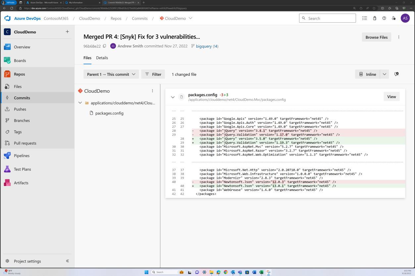Toggle the Filter options
This screenshot has height=276, width=415.
pos(153,74)
